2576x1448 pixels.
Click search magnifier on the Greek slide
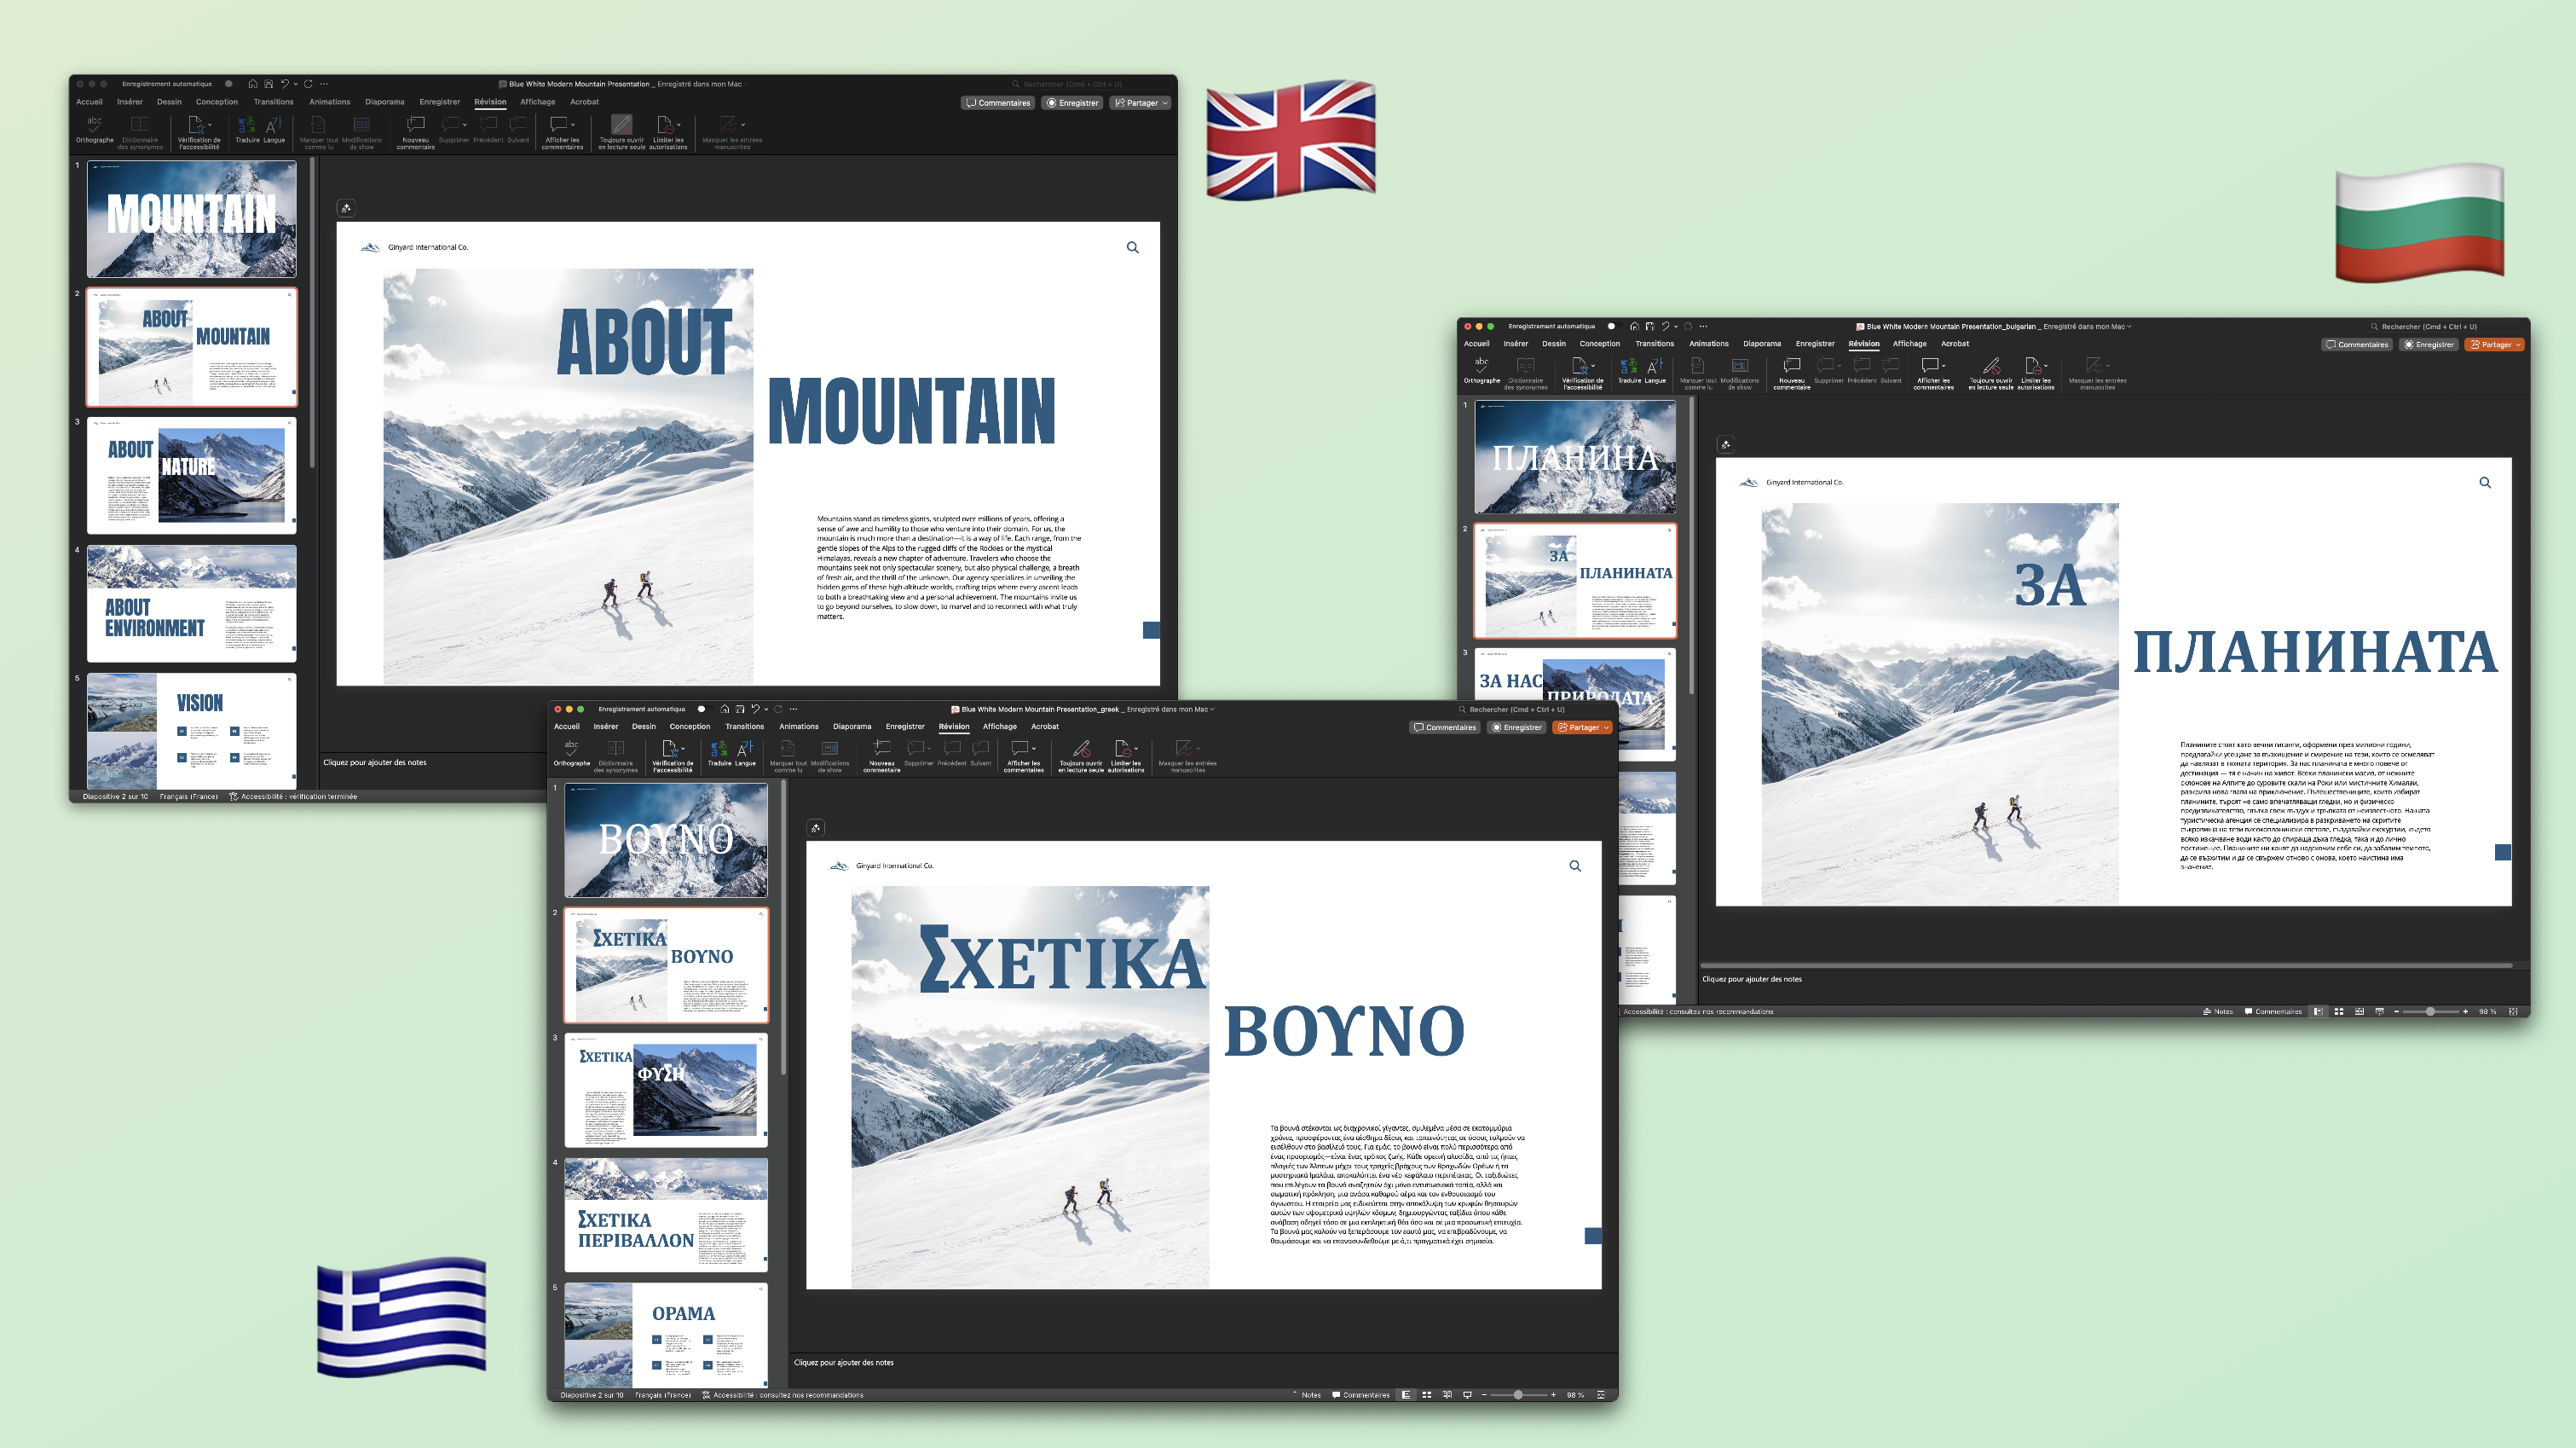[1575, 866]
